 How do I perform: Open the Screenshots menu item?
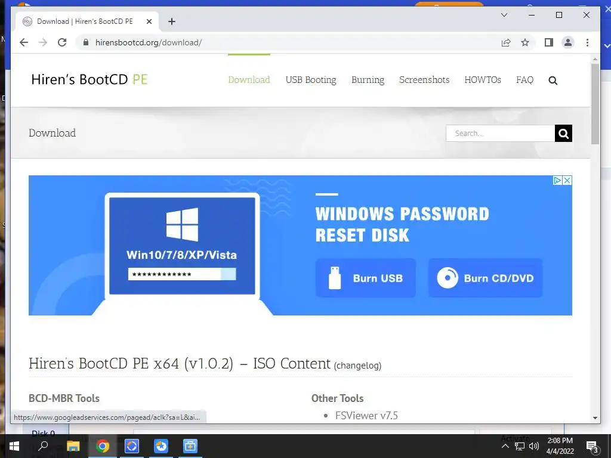point(424,80)
